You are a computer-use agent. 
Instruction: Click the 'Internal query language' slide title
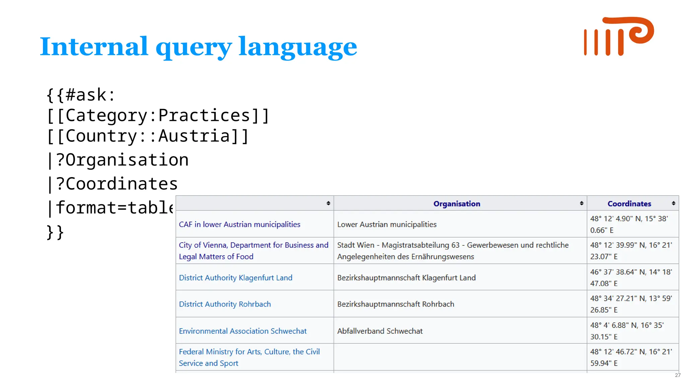(x=198, y=47)
